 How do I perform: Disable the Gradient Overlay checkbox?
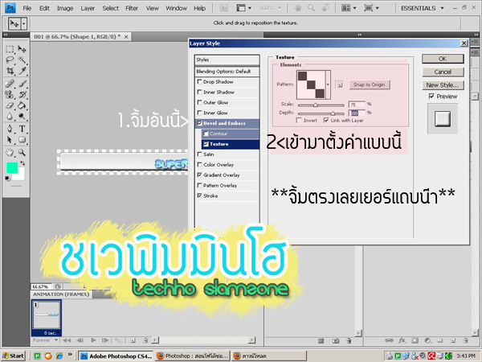[199, 175]
